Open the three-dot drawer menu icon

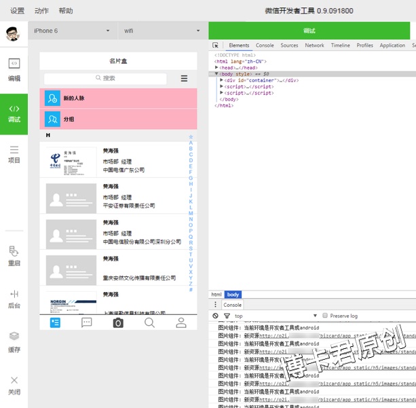point(215,304)
